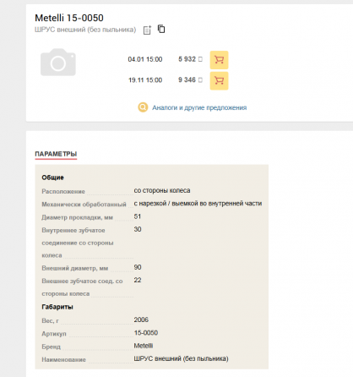Screen dimensions: 353x377
Task: Click the Metelli 15-0050 product title
Action: pos(69,18)
